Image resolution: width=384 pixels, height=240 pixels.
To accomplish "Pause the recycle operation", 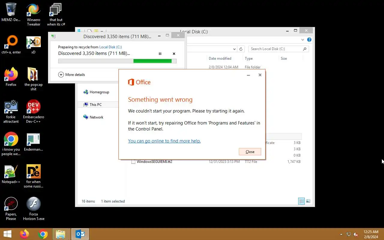I will point(160,54).
